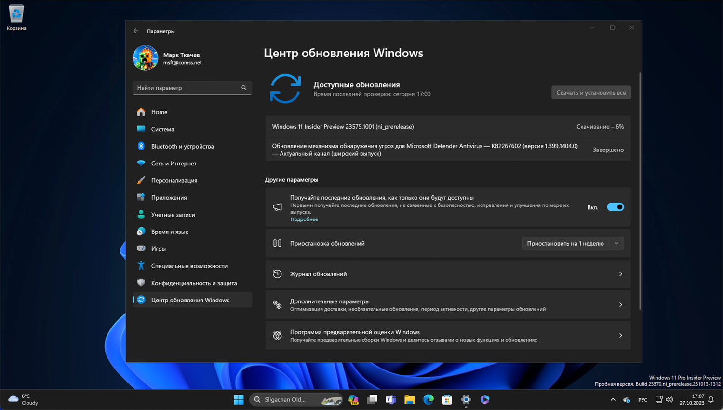Open Время и язык settings
The height and width of the screenshot is (410, 723).
(x=169, y=232)
